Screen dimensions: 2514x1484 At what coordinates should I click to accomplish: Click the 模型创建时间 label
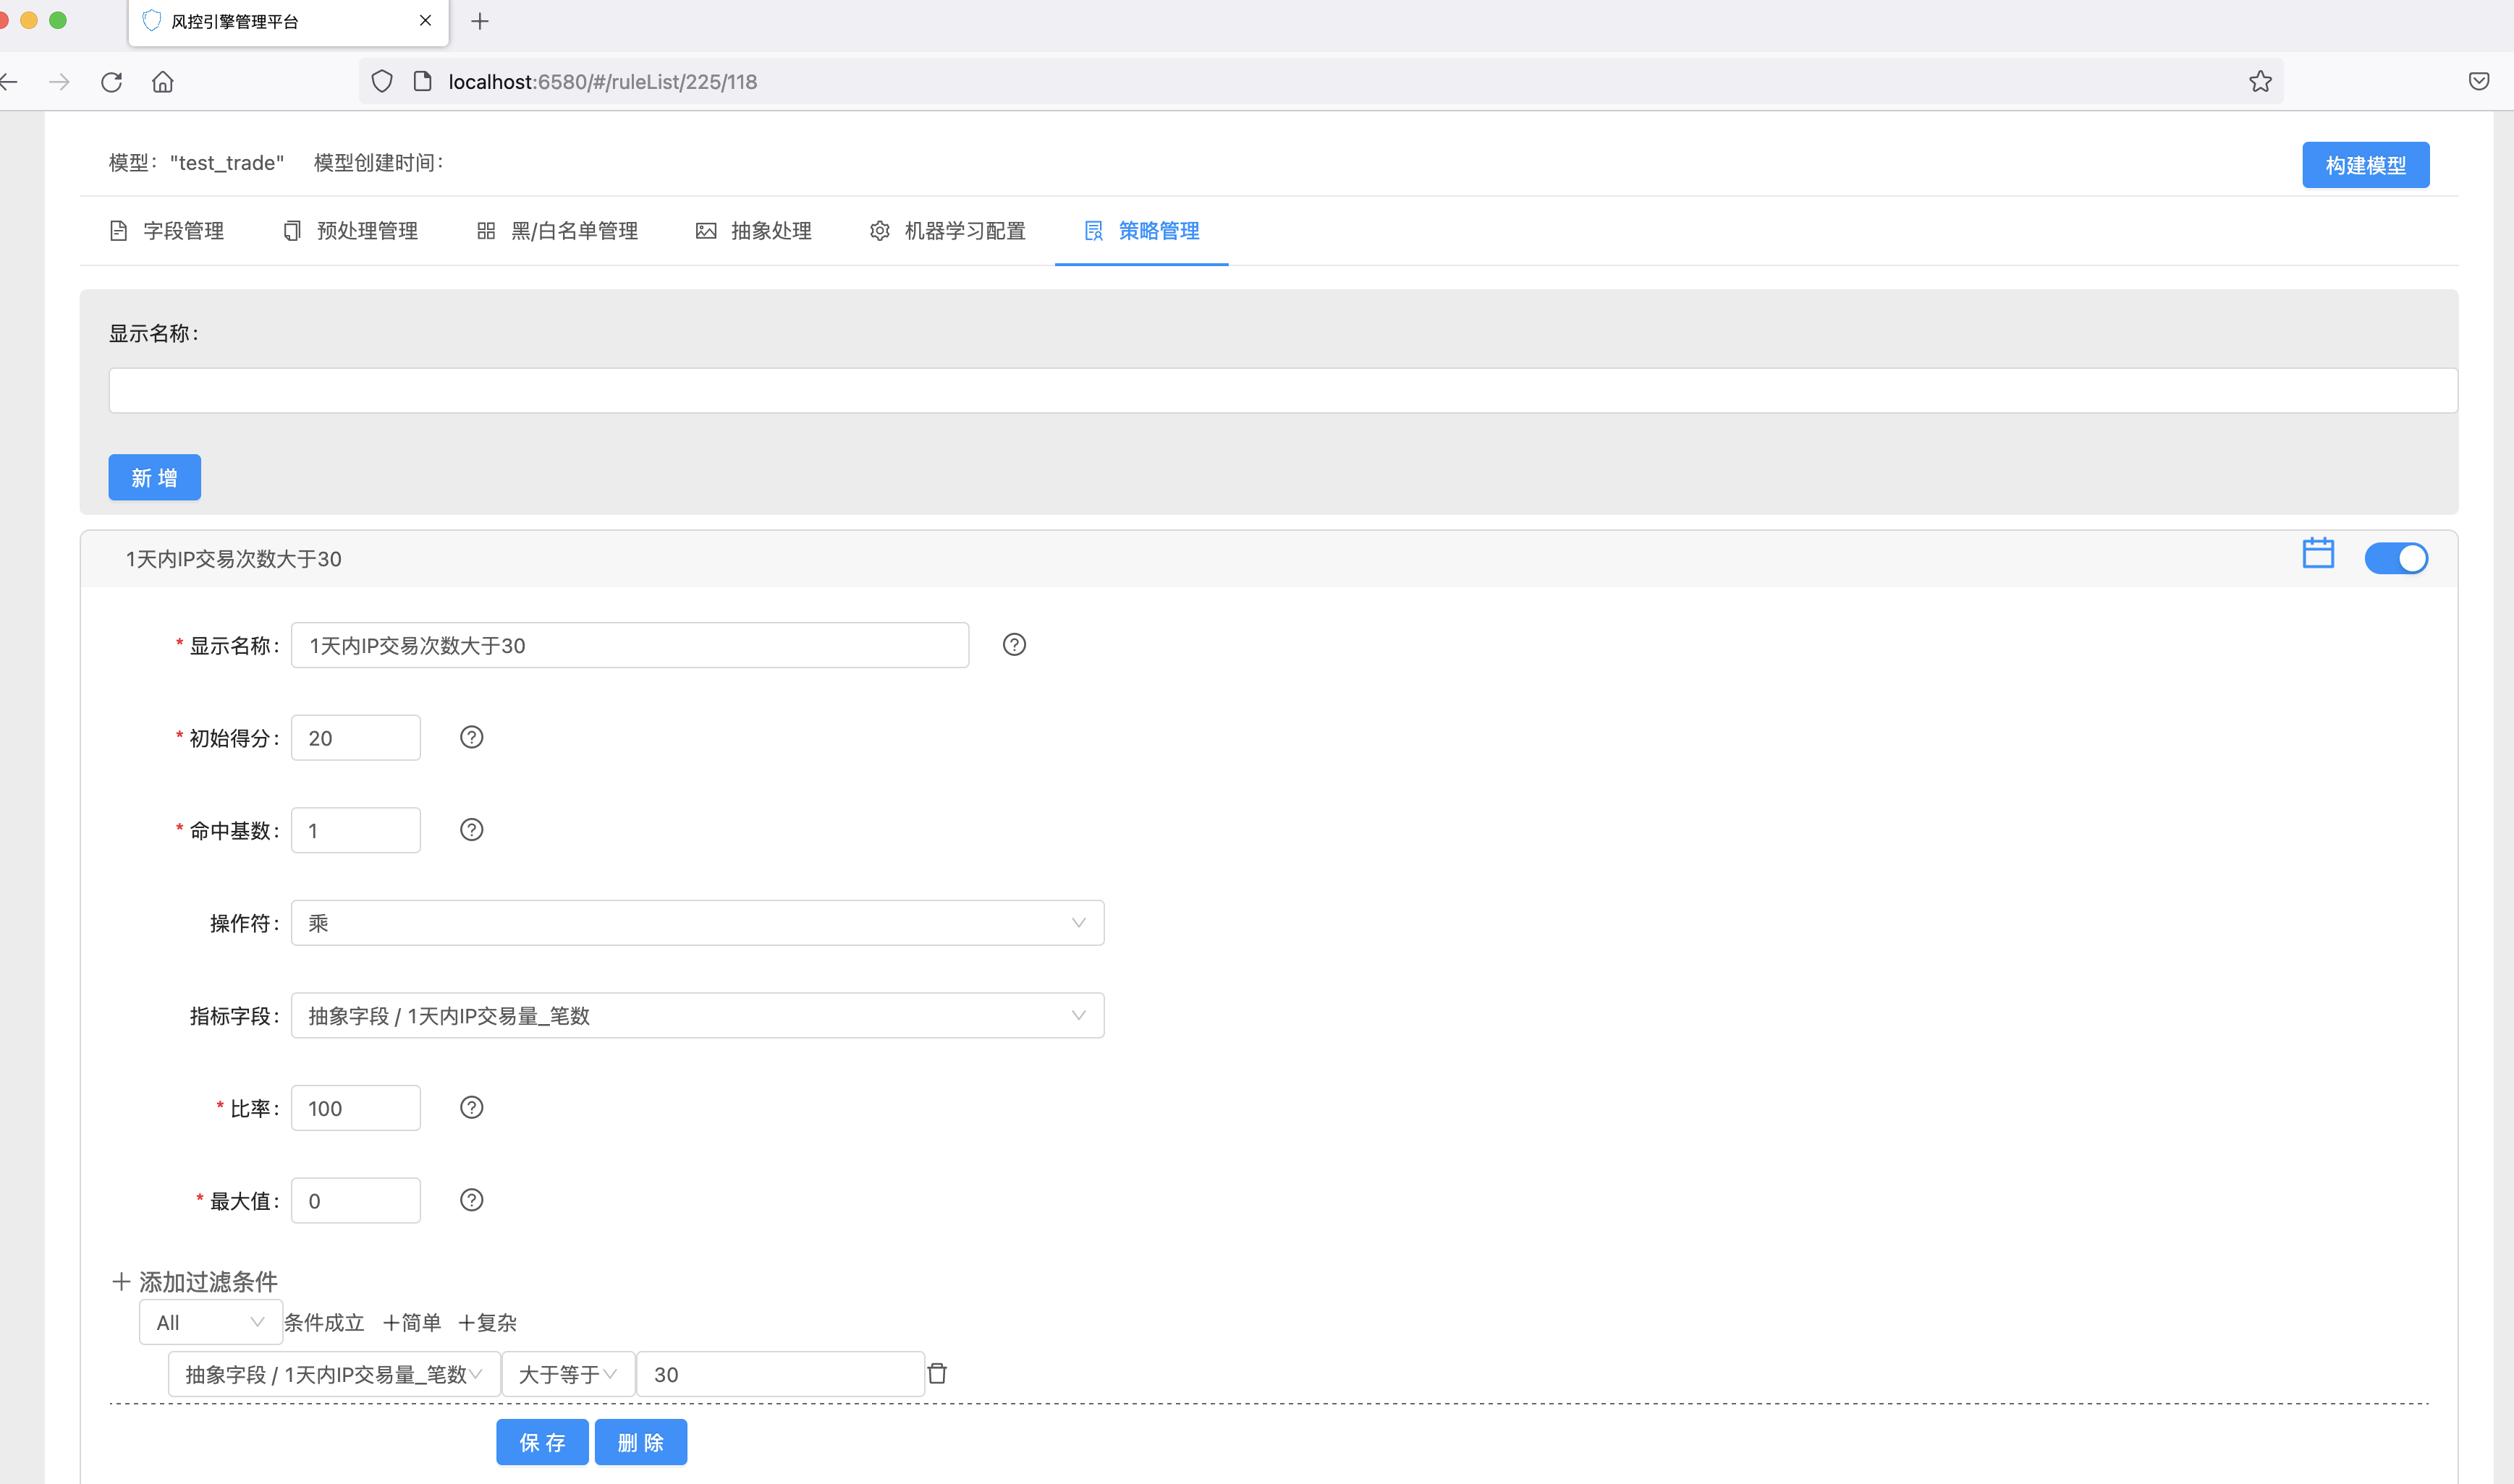coord(379,163)
